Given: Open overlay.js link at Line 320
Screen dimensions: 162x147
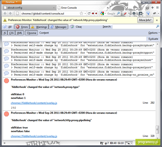Looking at the screenshot, I should point(34,136).
